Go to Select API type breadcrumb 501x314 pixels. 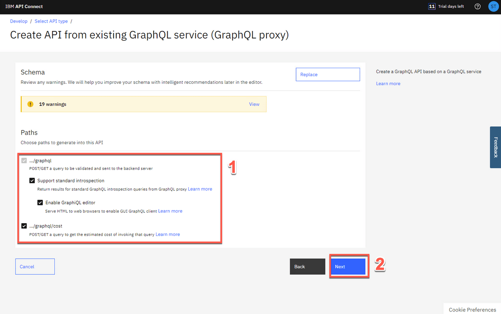pos(51,21)
